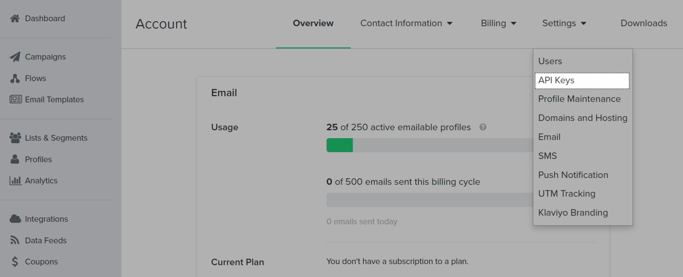Open the Profiles sidebar link
The image size is (683, 277).
(x=38, y=159)
